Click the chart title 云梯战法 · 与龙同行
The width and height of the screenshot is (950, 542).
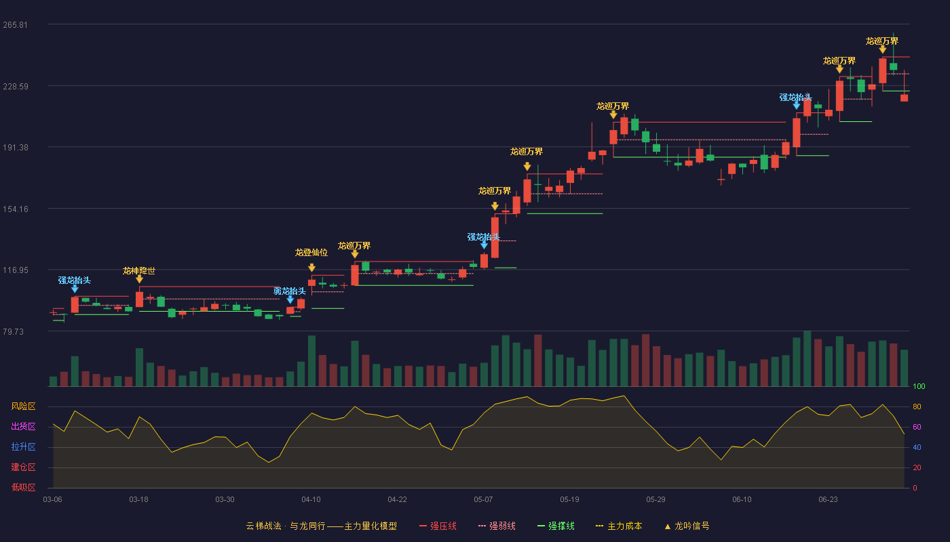pos(285,526)
